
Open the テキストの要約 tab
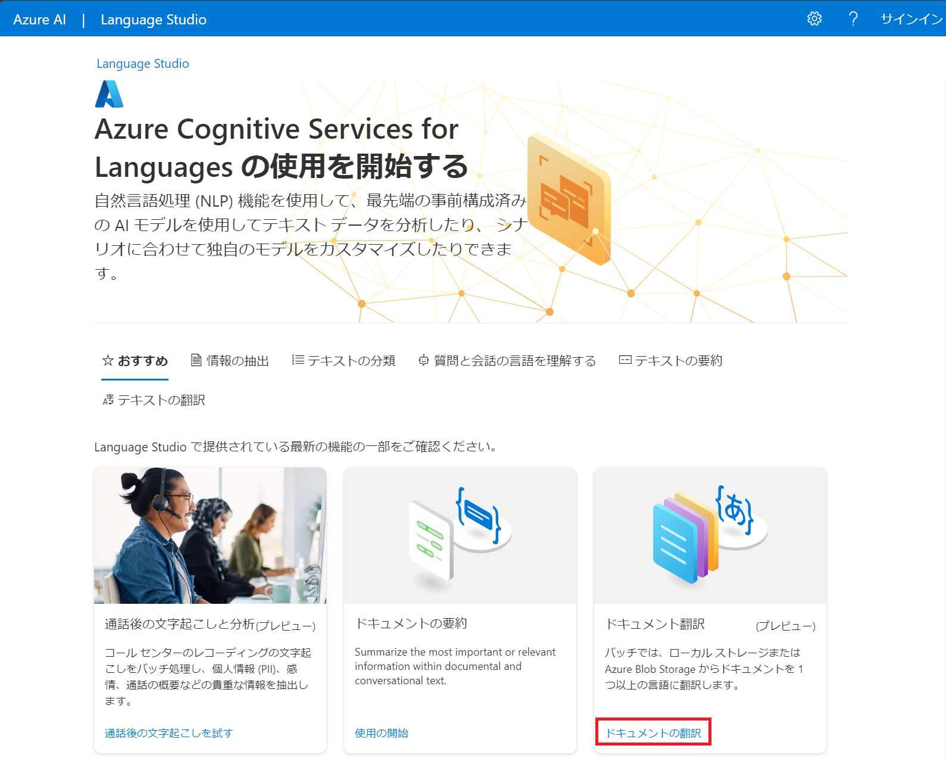point(671,361)
